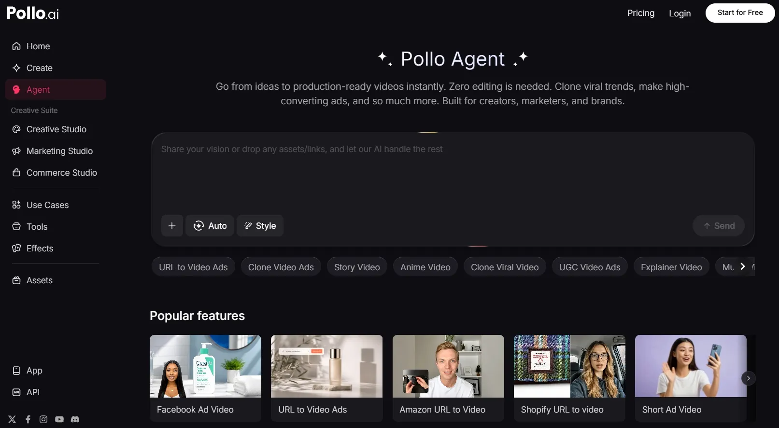Click the Send button
Viewport: 779px width, 428px height.
[719, 226]
